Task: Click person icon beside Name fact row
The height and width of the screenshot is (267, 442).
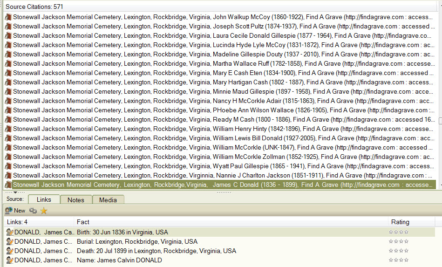Action: 9,260
